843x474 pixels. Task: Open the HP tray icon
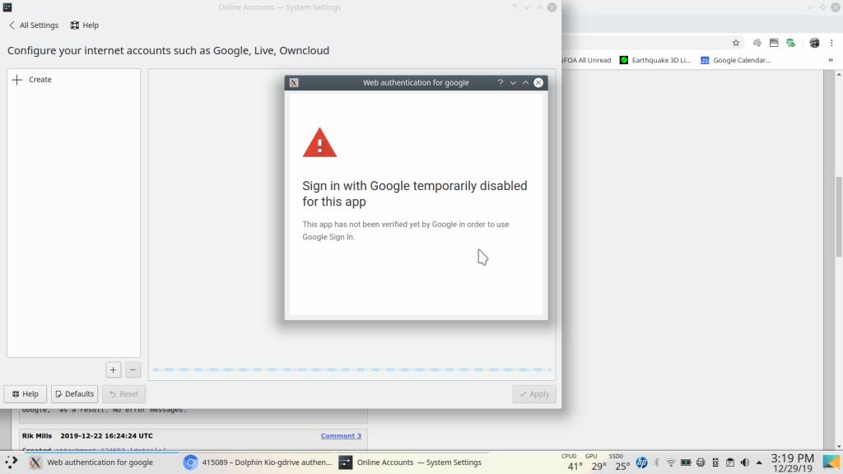641,462
